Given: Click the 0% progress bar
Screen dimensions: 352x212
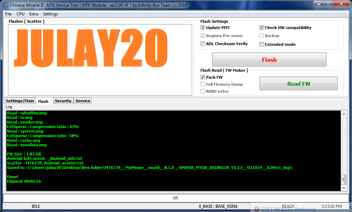Looking at the screenshot, I should coord(176,198).
